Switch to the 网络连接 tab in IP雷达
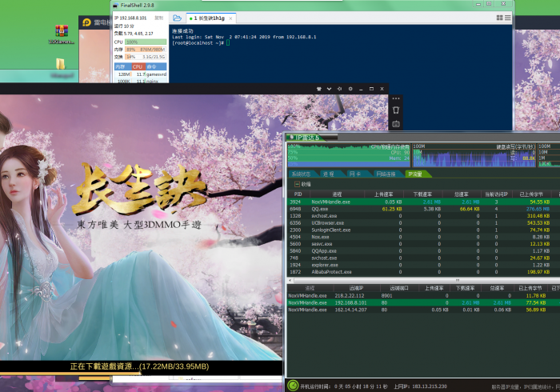 pyautogui.click(x=386, y=174)
